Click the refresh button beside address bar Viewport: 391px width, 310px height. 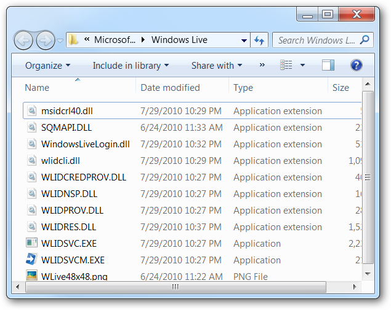259,41
